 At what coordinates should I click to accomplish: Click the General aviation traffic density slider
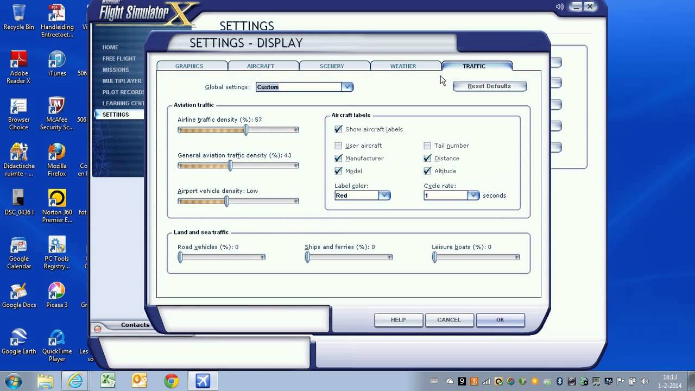[x=238, y=166]
